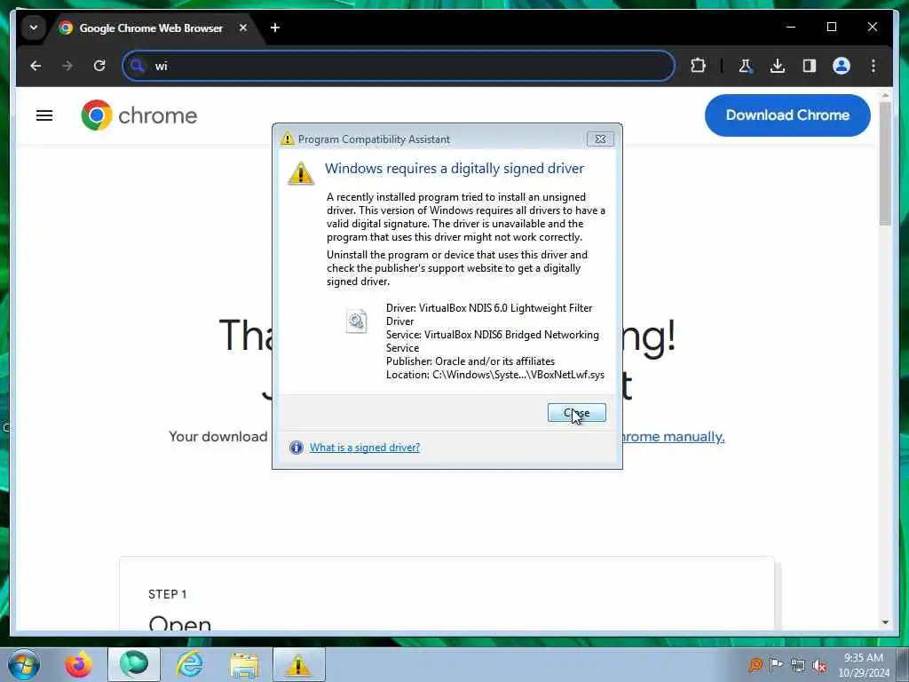The height and width of the screenshot is (682, 909).
Task: Open the Extensions puzzle icon
Action: click(x=698, y=66)
